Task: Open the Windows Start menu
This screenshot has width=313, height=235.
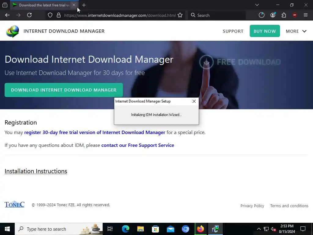Action: (7, 229)
